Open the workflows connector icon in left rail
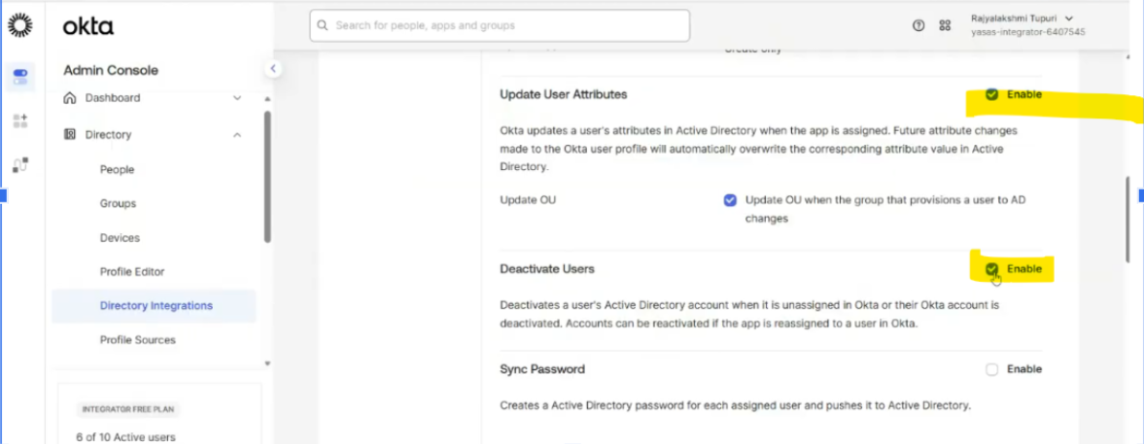 [x=20, y=164]
